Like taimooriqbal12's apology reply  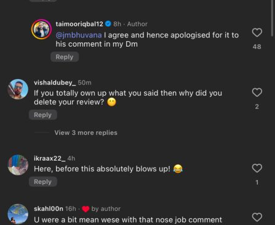(257, 32)
